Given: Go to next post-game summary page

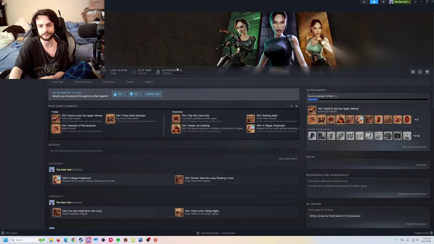Looking at the screenshot, I should 291,106.
